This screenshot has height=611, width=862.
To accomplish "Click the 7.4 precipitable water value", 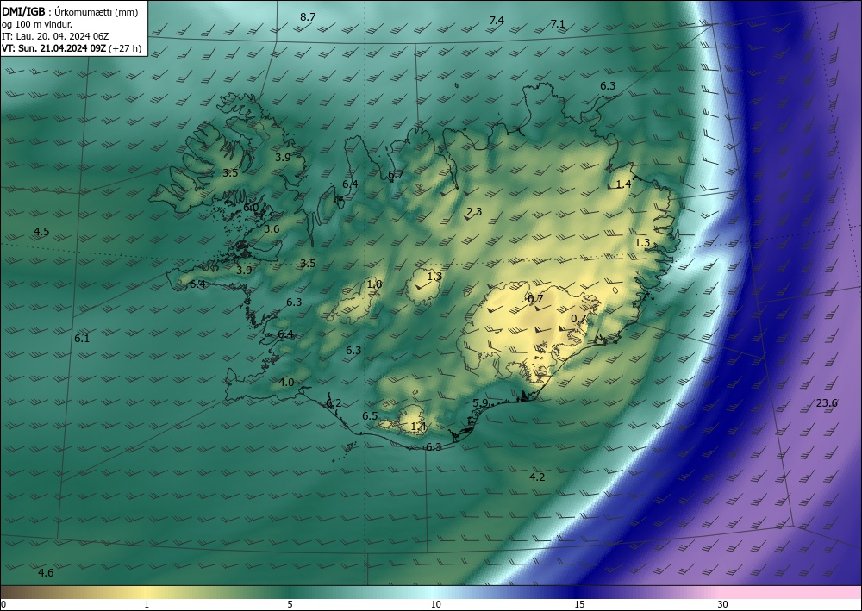I will 497,21.
